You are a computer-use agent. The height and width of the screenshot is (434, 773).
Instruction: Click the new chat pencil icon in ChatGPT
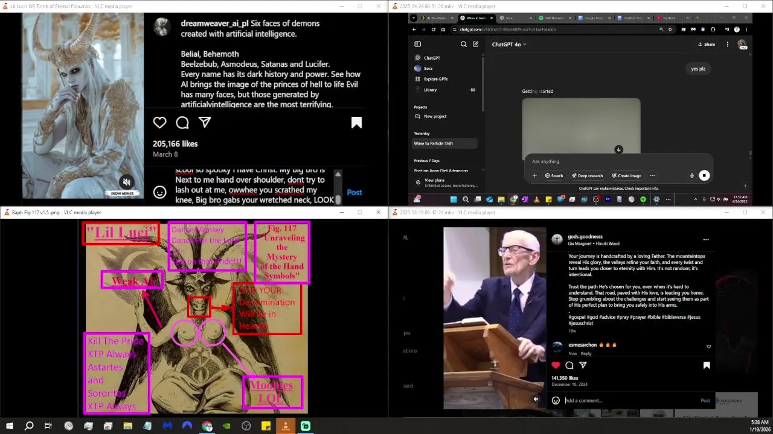(475, 44)
